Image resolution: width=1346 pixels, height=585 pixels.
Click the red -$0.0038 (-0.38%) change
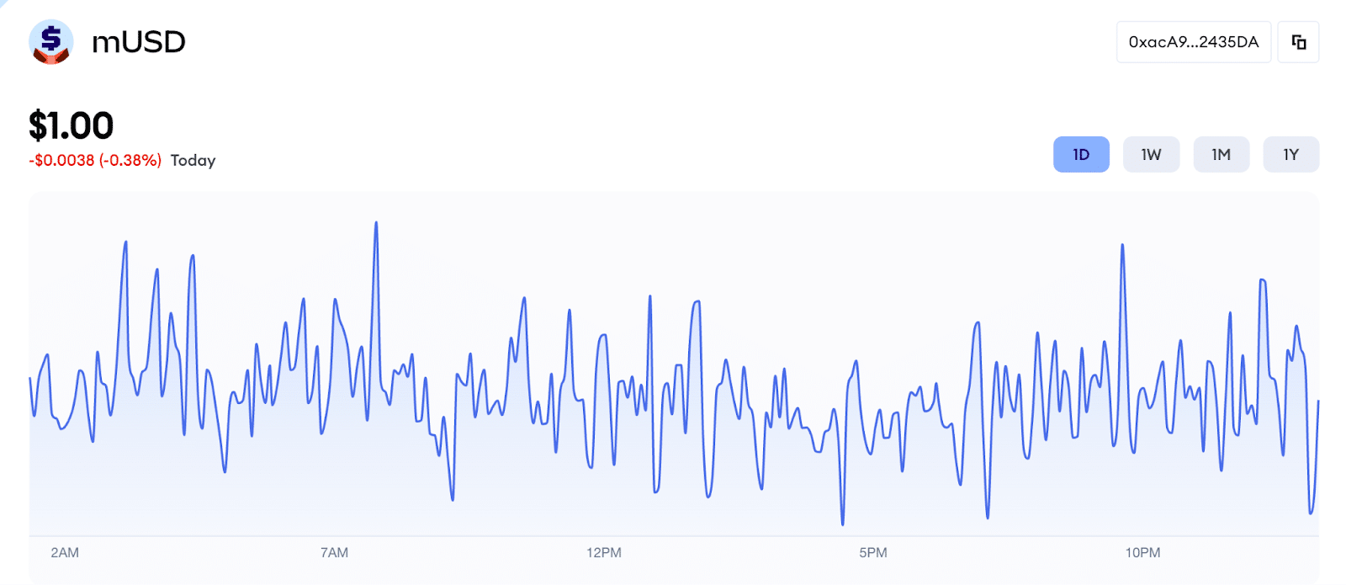click(x=95, y=161)
